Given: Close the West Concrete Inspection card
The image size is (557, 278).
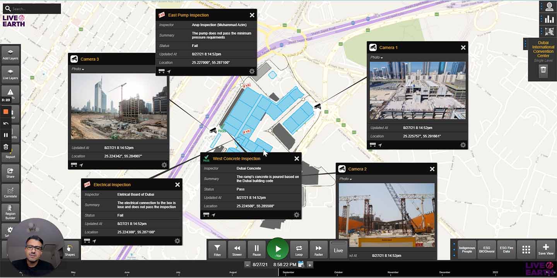Looking at the screenshot, I should (297, 159).
